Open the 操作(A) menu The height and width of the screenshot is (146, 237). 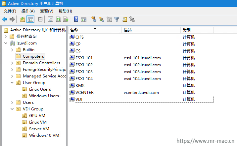tap(28, 11)
